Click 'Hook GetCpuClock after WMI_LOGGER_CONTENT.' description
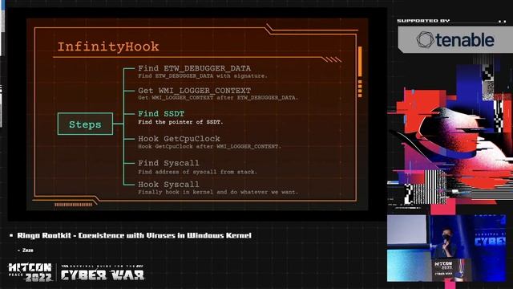This screenshot has height=289, width=513. coord(209,146)
